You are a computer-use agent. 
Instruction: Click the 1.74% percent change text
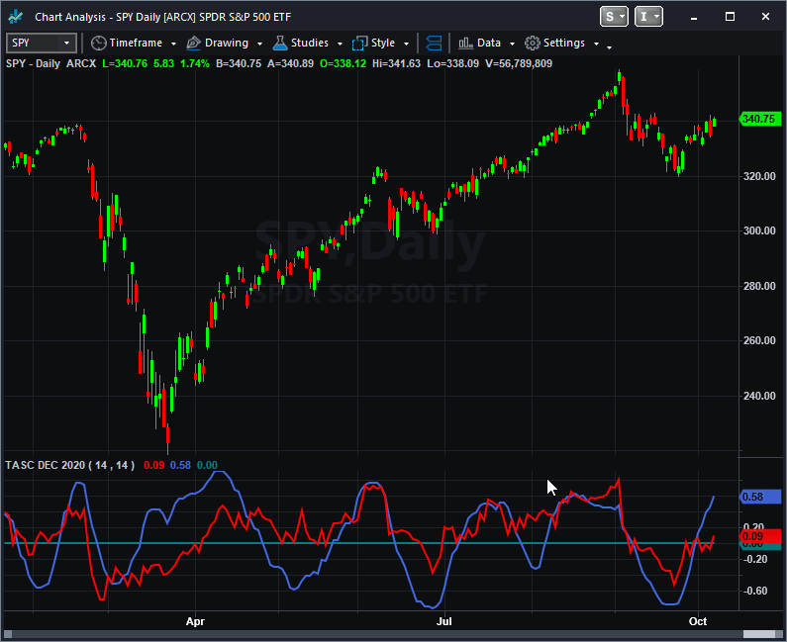195,63
